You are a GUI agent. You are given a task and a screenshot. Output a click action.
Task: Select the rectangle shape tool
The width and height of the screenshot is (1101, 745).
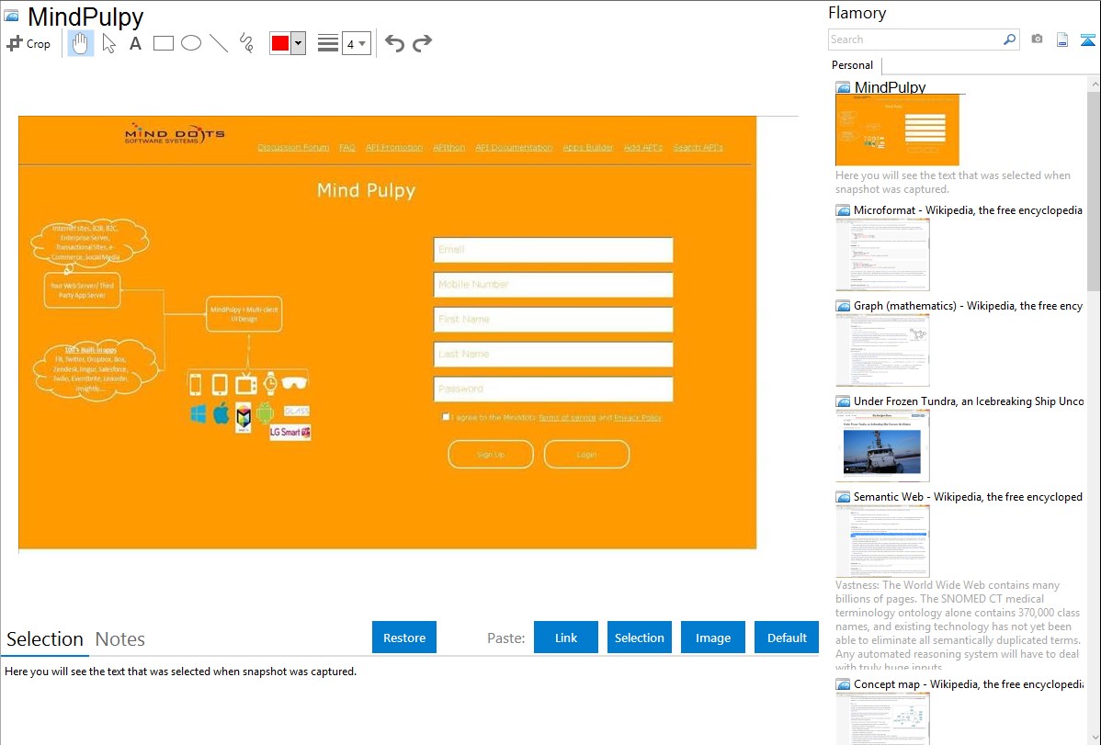click(163, 43)
